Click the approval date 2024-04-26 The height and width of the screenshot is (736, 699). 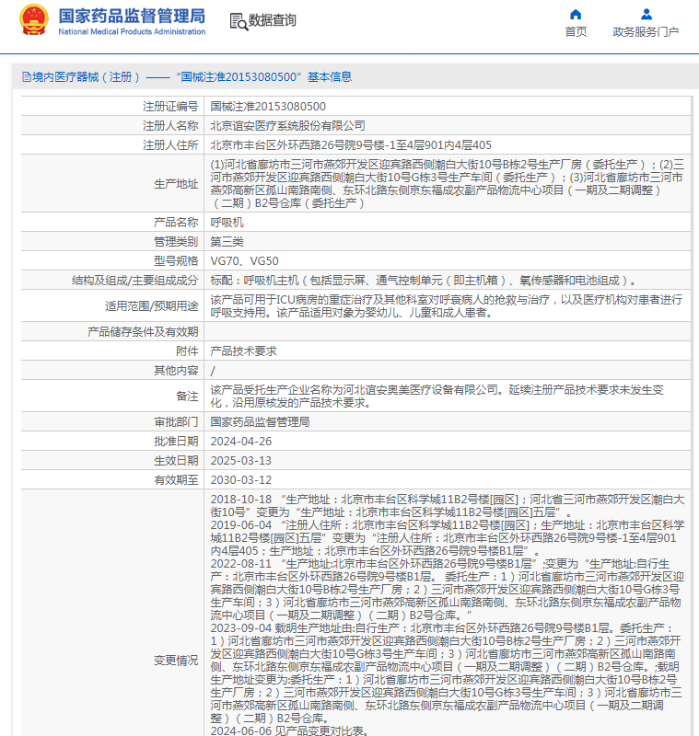239,441
